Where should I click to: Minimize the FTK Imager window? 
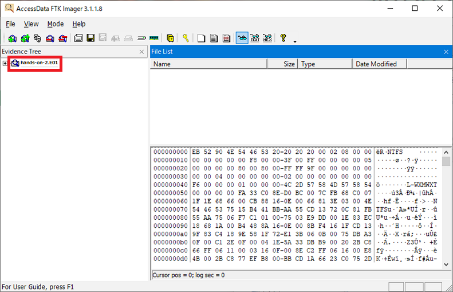point(391,9)
